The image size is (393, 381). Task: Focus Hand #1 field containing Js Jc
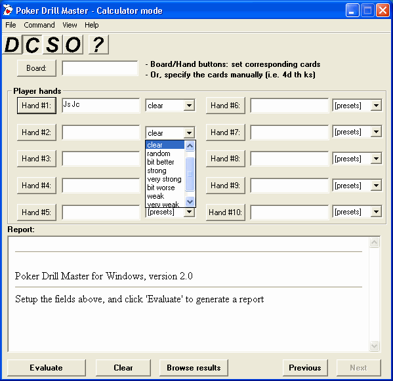point(101,105)
